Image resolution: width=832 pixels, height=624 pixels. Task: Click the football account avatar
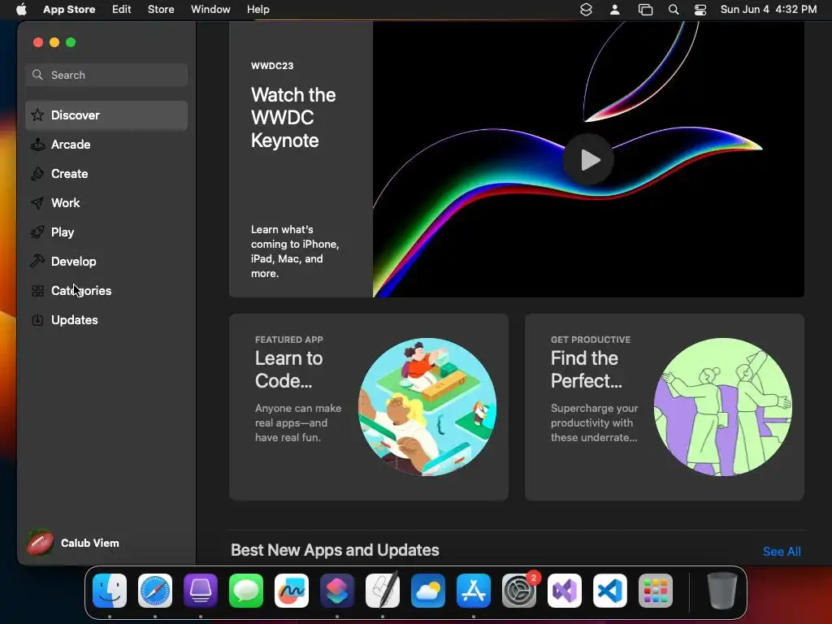click(41, 543)
